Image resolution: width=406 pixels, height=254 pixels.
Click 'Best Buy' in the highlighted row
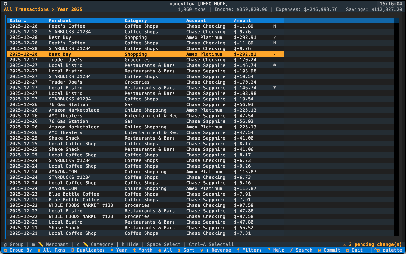point(60,54)
